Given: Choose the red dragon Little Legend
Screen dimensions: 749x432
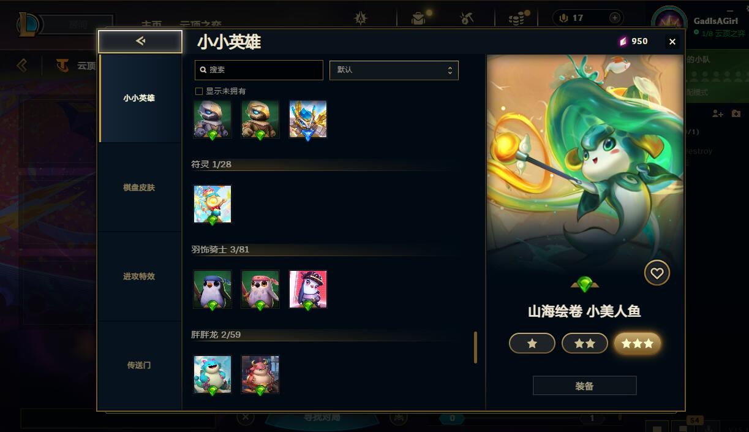Looking at the screenshot, I should click(260, 374).
